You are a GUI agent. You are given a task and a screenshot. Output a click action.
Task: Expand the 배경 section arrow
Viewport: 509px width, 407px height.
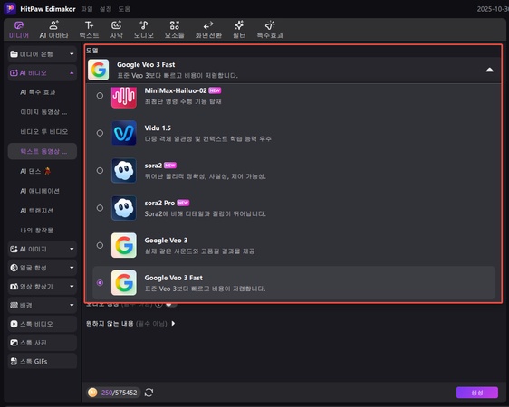coord(72,305)
